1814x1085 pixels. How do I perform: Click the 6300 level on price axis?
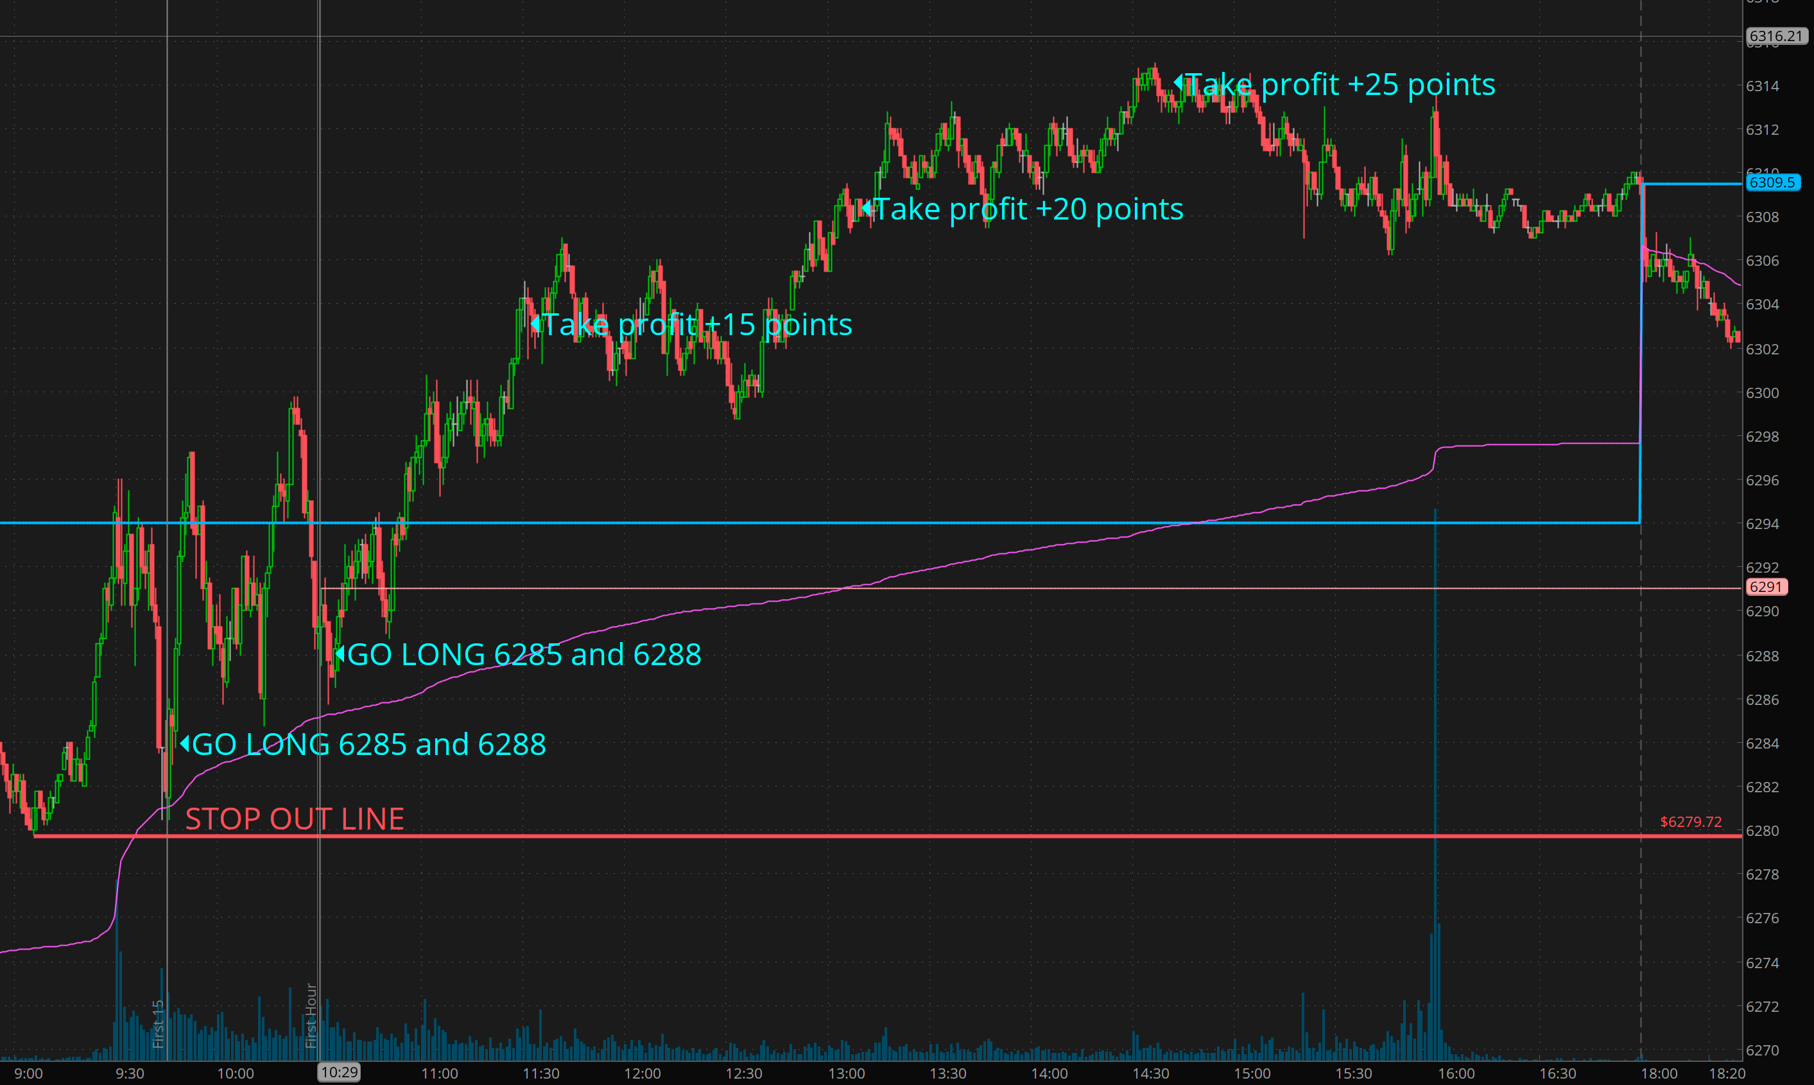coord(1762,393)
